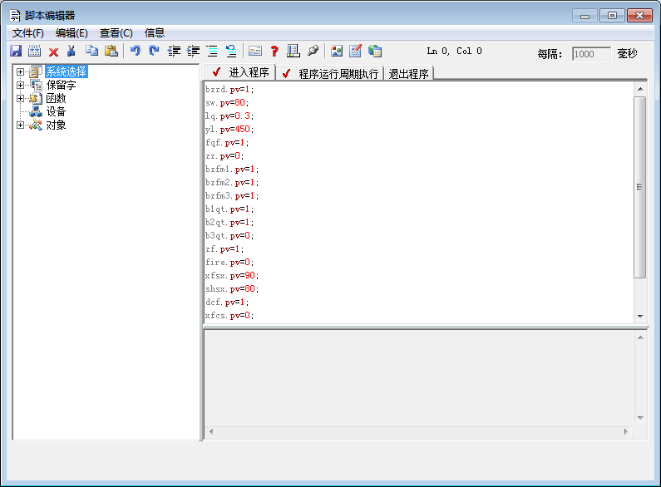Viewport: 661px width, 487px height.
Task: Click the 每隔 milliseconds interval field
Action: pos(591,54)
